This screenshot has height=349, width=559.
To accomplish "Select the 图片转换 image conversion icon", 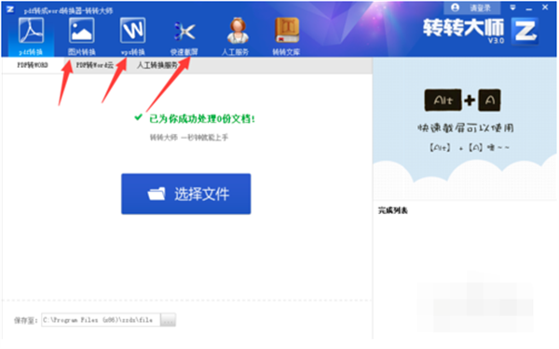I will [x=82, y=35].
